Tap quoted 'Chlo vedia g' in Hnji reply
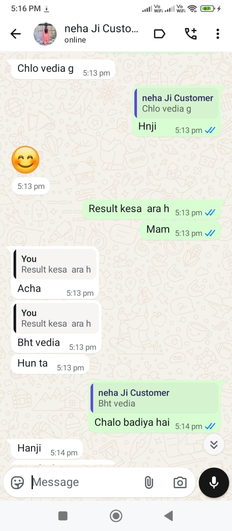Screen dimensions: 232x531 [x=177, y=104]
